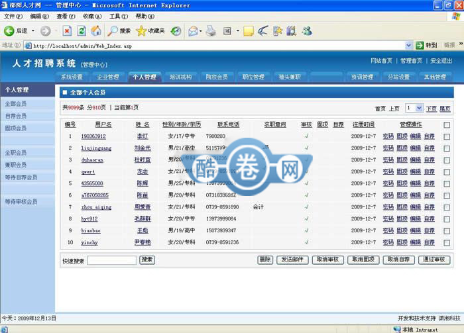
Task: Click the blue bird toolbar icon
Action: point(262,30)
